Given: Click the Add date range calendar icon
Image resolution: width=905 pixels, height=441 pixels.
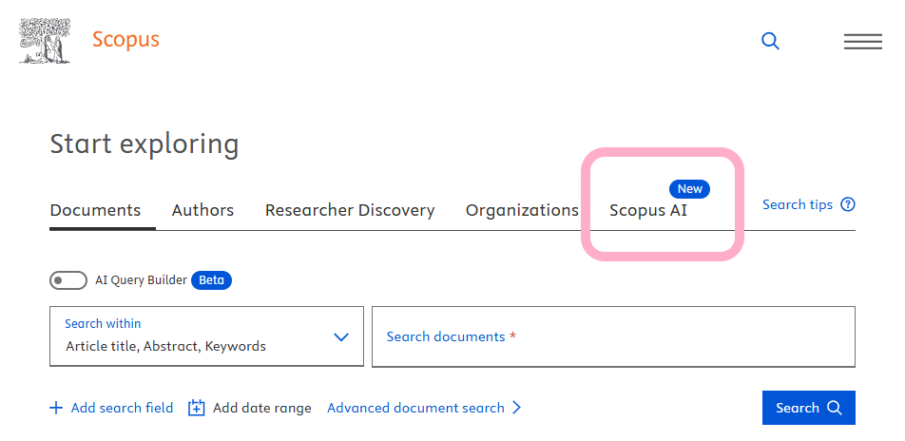Looking at the screenshot, I should [197, 408].
